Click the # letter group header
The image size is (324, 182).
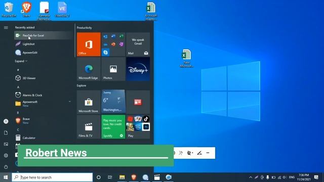point(18,70)
